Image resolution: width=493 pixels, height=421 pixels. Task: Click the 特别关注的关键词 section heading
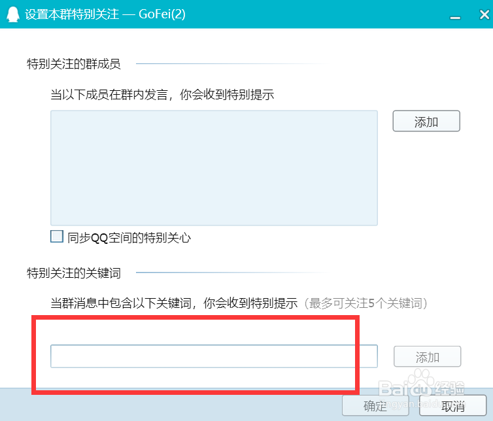[x=74, y=273]
